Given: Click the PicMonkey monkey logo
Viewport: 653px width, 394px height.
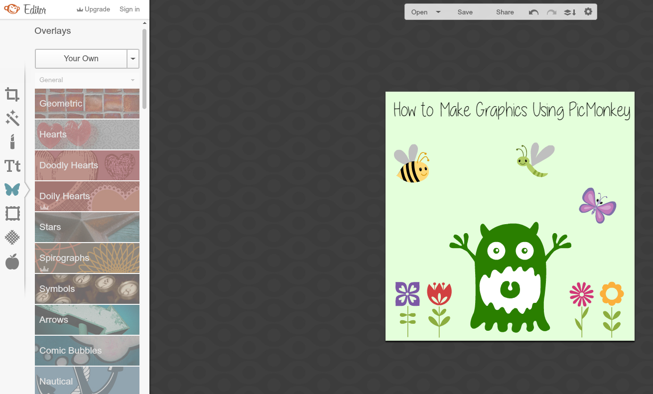Looking at the screenshot, I should [x=12, y=9].
